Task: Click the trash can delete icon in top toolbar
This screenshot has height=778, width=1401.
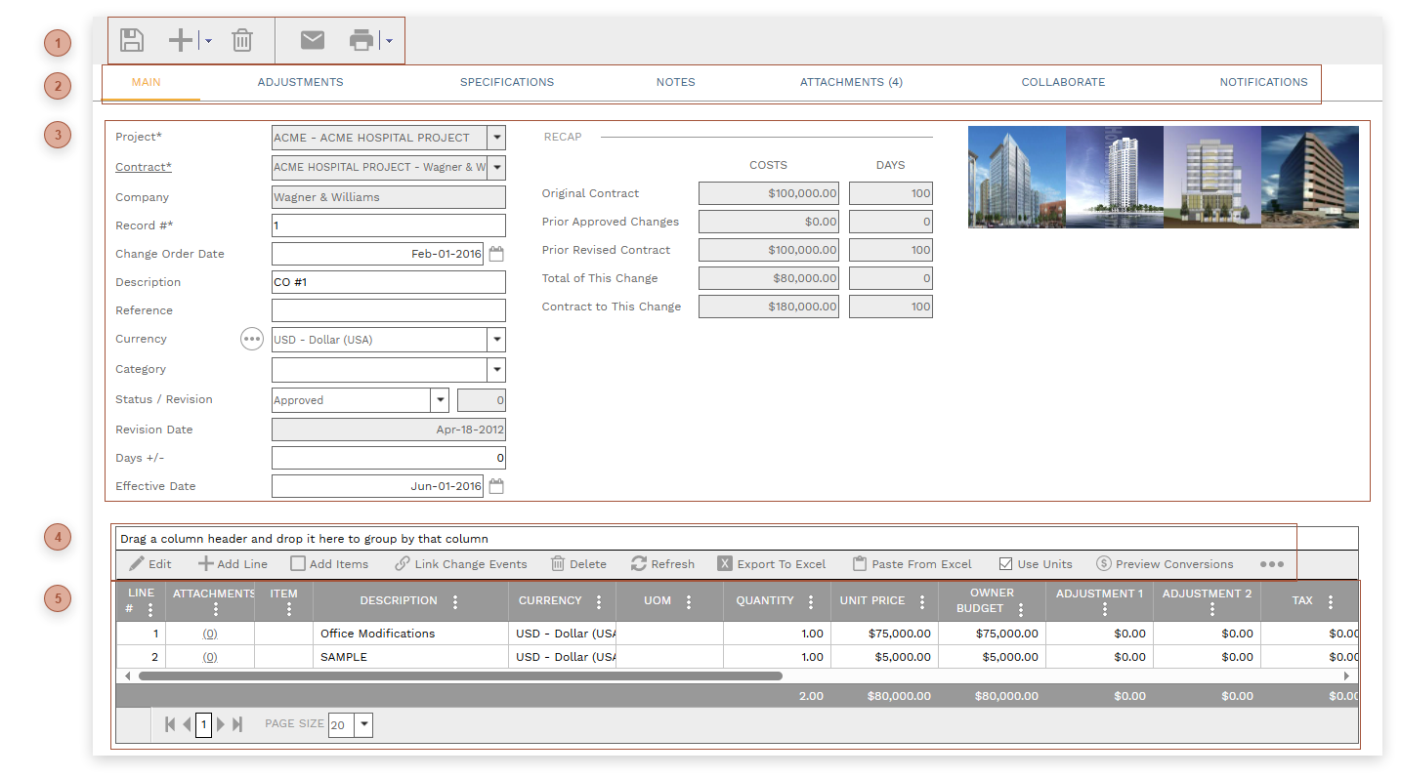Action: point(242,40)
